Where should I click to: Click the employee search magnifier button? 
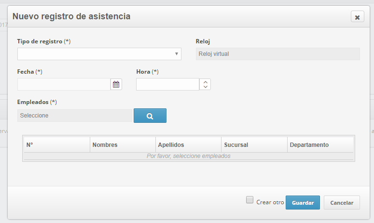coord(150,116)
